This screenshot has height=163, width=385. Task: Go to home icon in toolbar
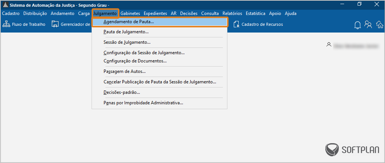coord(380,24)
